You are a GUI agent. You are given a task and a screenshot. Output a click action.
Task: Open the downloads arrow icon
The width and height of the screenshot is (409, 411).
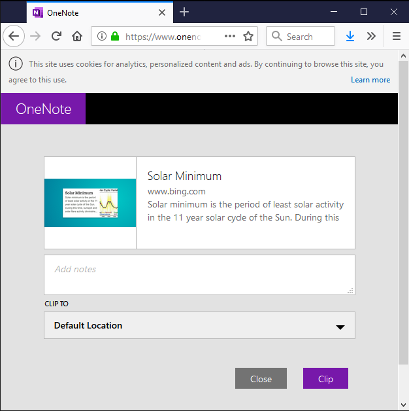click(x=350, y=37)
